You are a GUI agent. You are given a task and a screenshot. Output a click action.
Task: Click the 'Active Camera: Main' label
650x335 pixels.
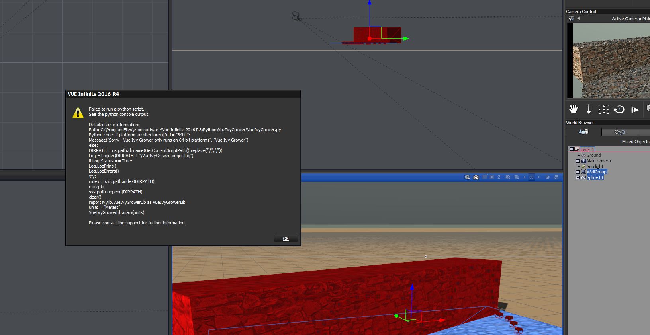click(630, 19)
